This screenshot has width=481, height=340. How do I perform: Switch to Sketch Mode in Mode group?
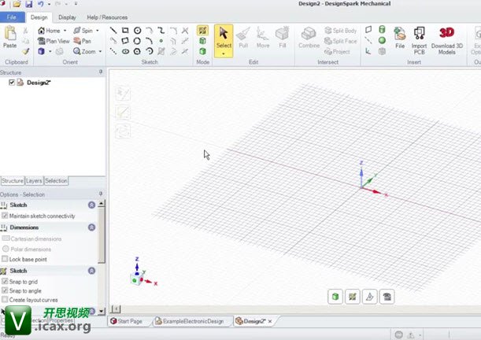pyautogui.click(x=202, y=31)
